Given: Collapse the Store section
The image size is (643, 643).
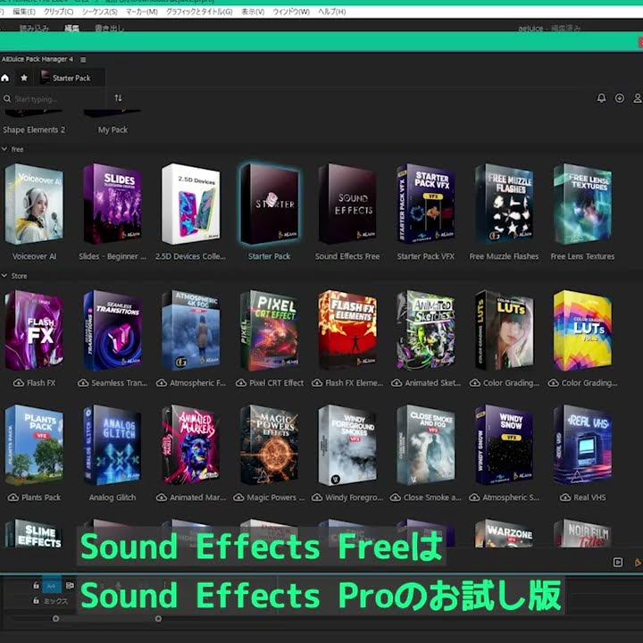Looking at the screenshot, I should pos(4,276).
